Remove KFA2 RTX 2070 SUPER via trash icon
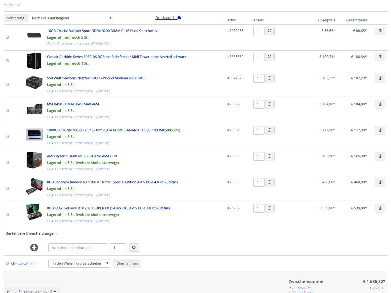The image size is (391, 293). 380,208
